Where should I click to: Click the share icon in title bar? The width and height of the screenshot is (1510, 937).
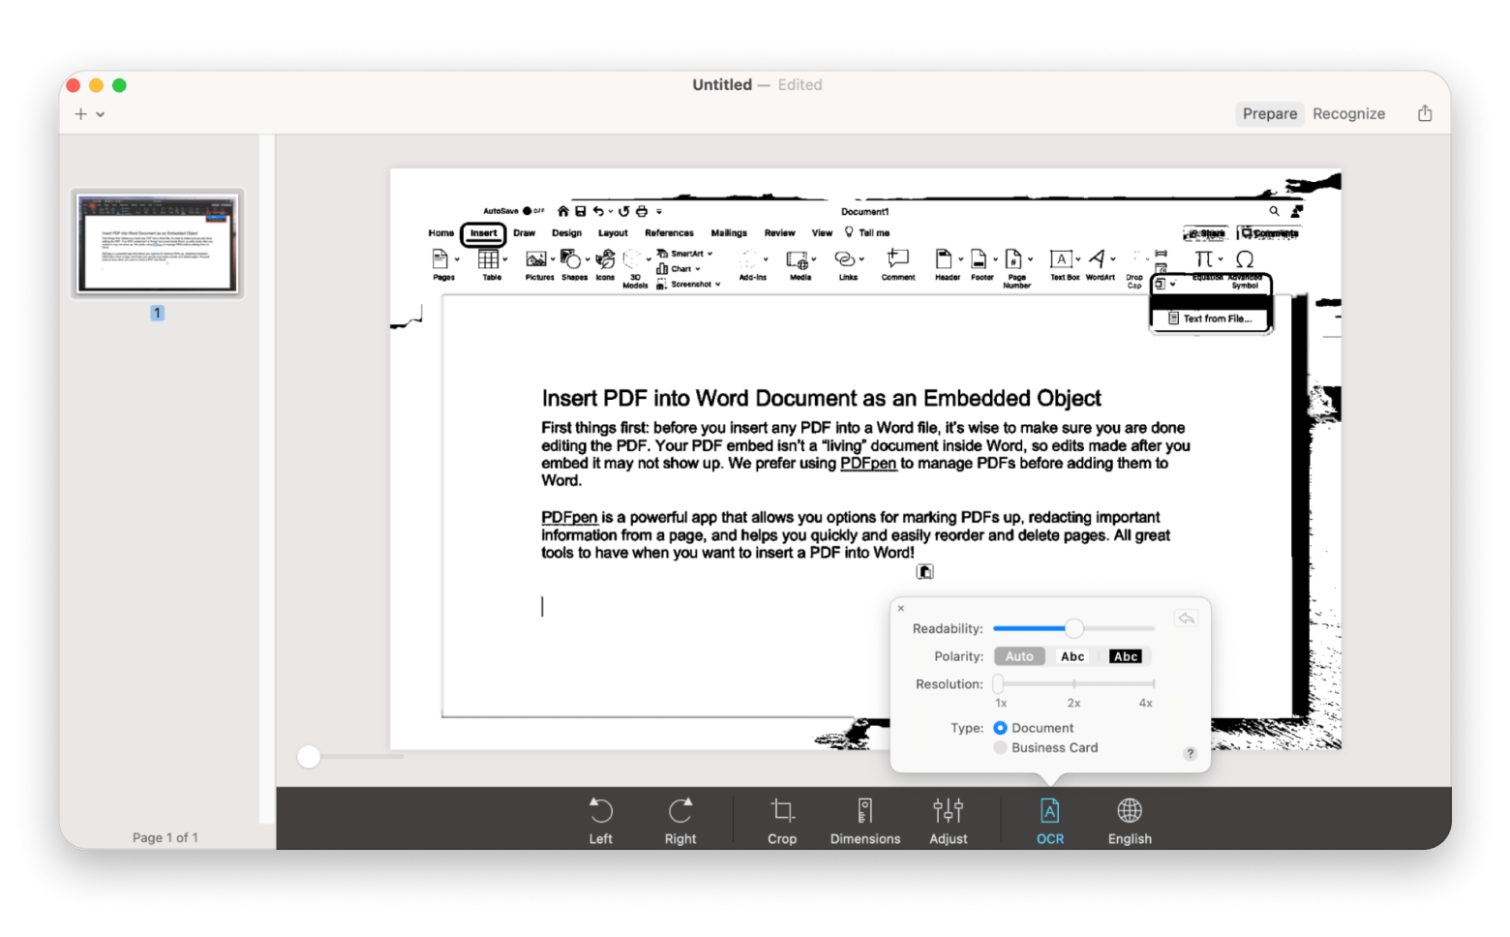click(1425, 113)
